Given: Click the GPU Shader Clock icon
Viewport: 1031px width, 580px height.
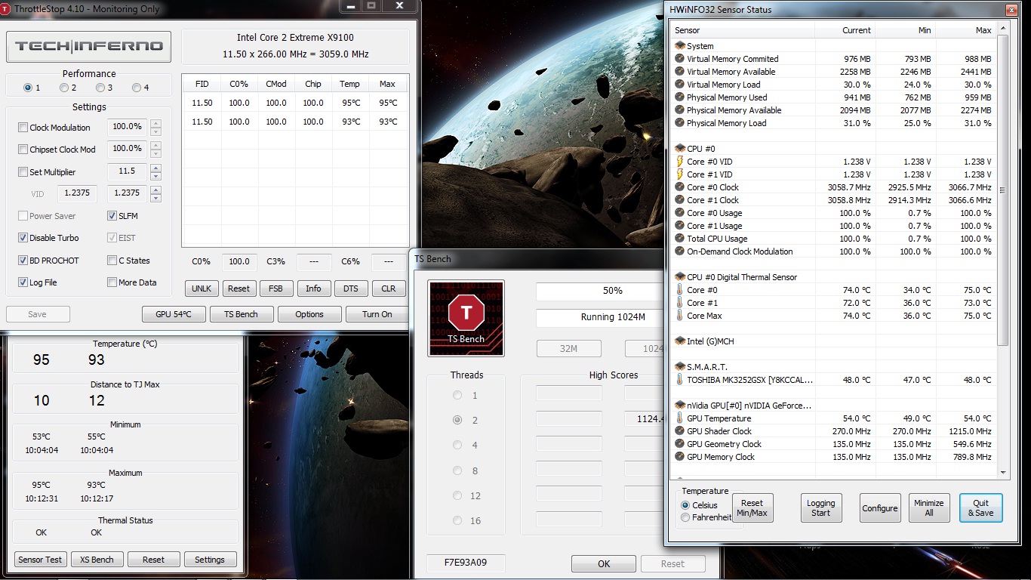Looking at the screenshot, I should [680, 431].
